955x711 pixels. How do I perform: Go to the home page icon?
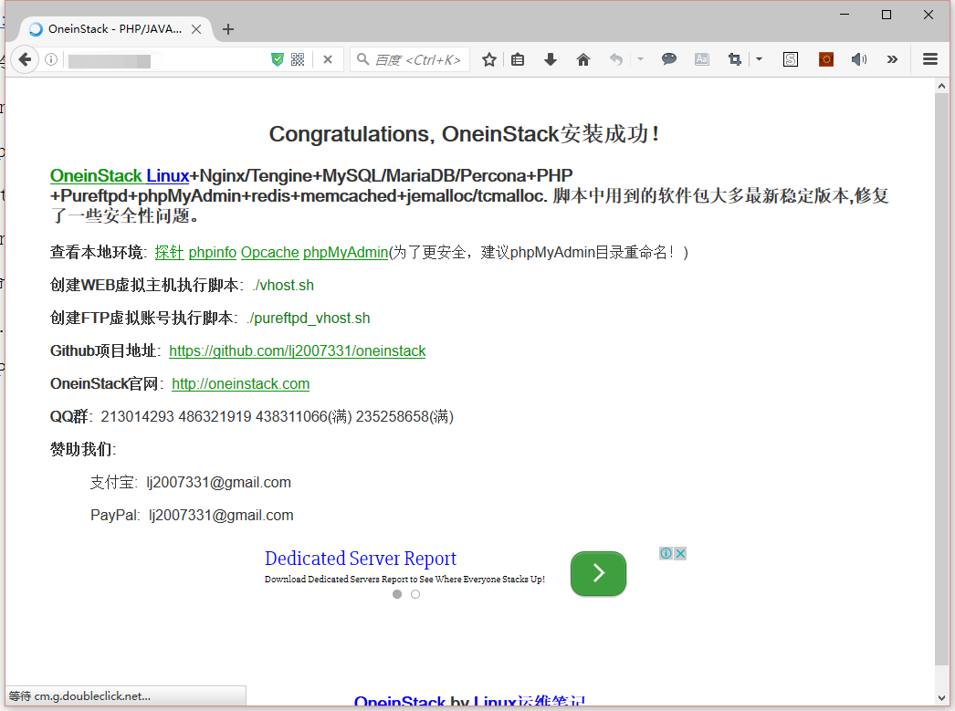tap(582, 59)
